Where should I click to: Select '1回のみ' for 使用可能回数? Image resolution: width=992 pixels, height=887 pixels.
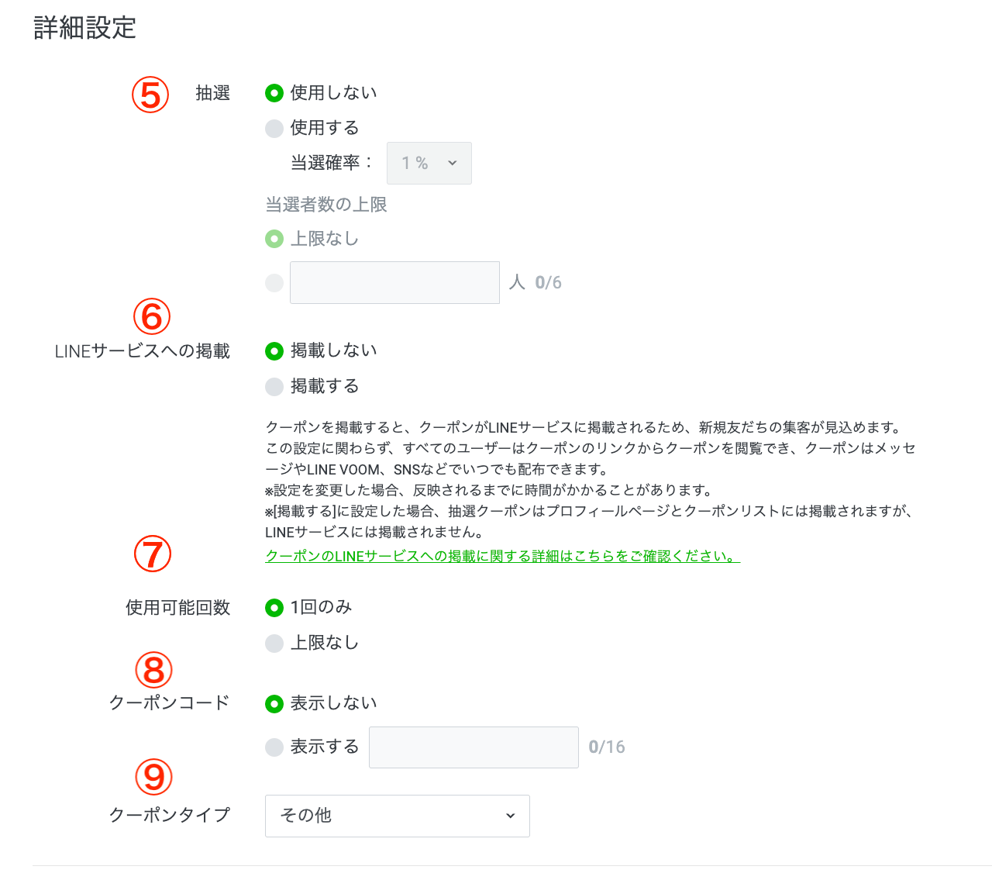tap(274, 608)
